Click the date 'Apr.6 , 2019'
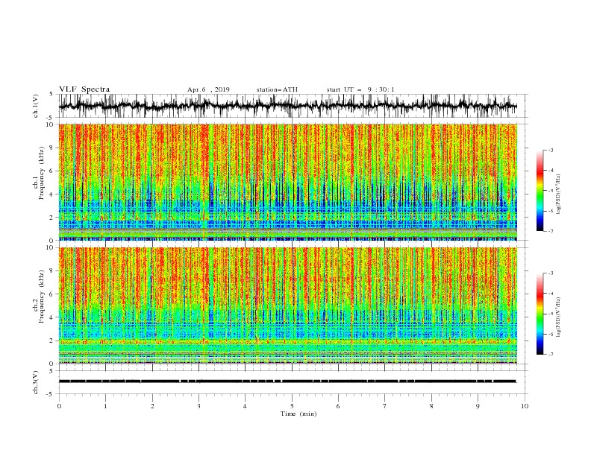Screen dimensions: 591x456 [x=208, y=89]
